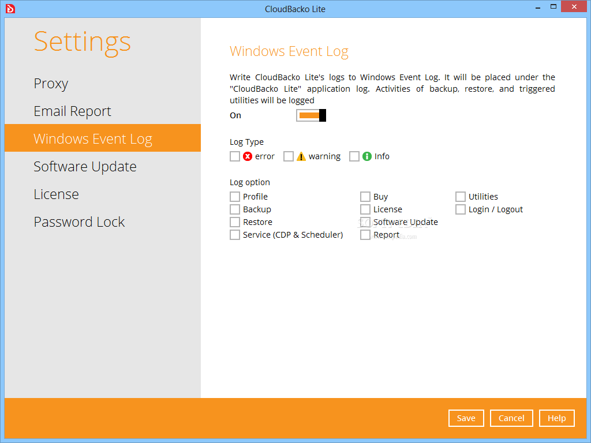Enable the error log type checkbox

point(235,156)
